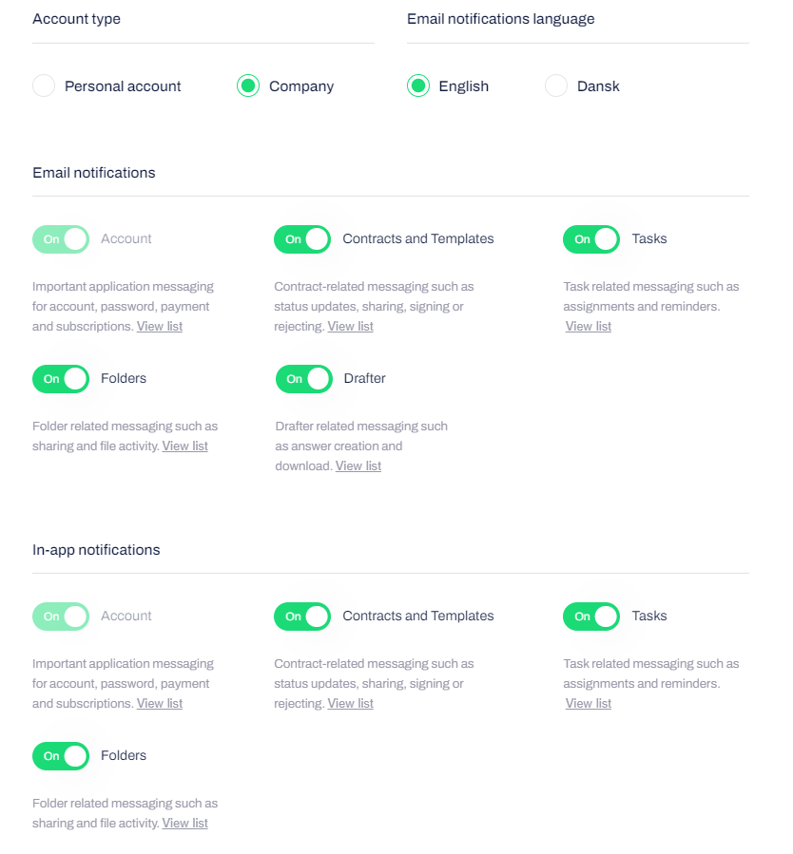Toggle in-app Account notifications switch
Screen dimensions: 793x854
61,617
